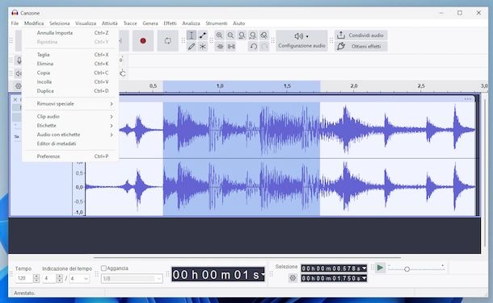
Task: Click the microphone recording meter icon
Action: [19, 60]
